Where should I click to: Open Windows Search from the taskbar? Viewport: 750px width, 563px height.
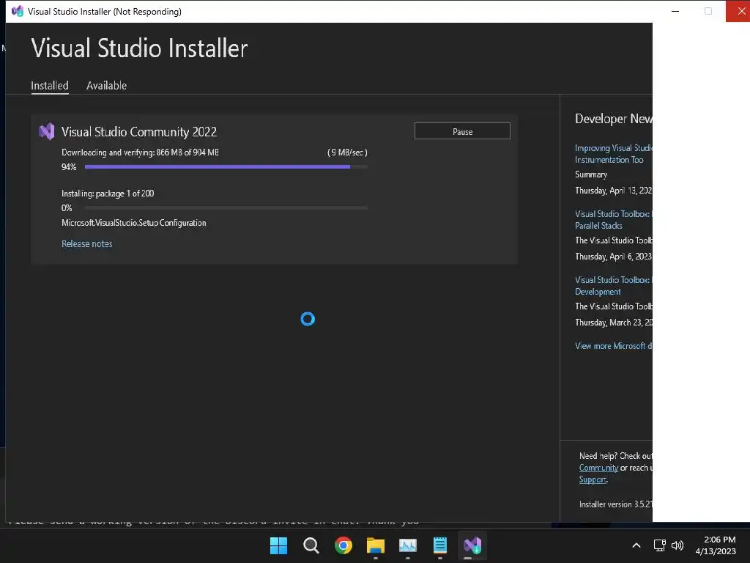[311, 545]
